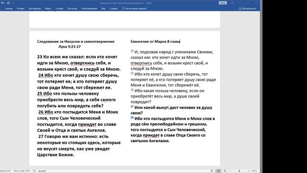Open the ribbon display options icon

click(232, 3)
